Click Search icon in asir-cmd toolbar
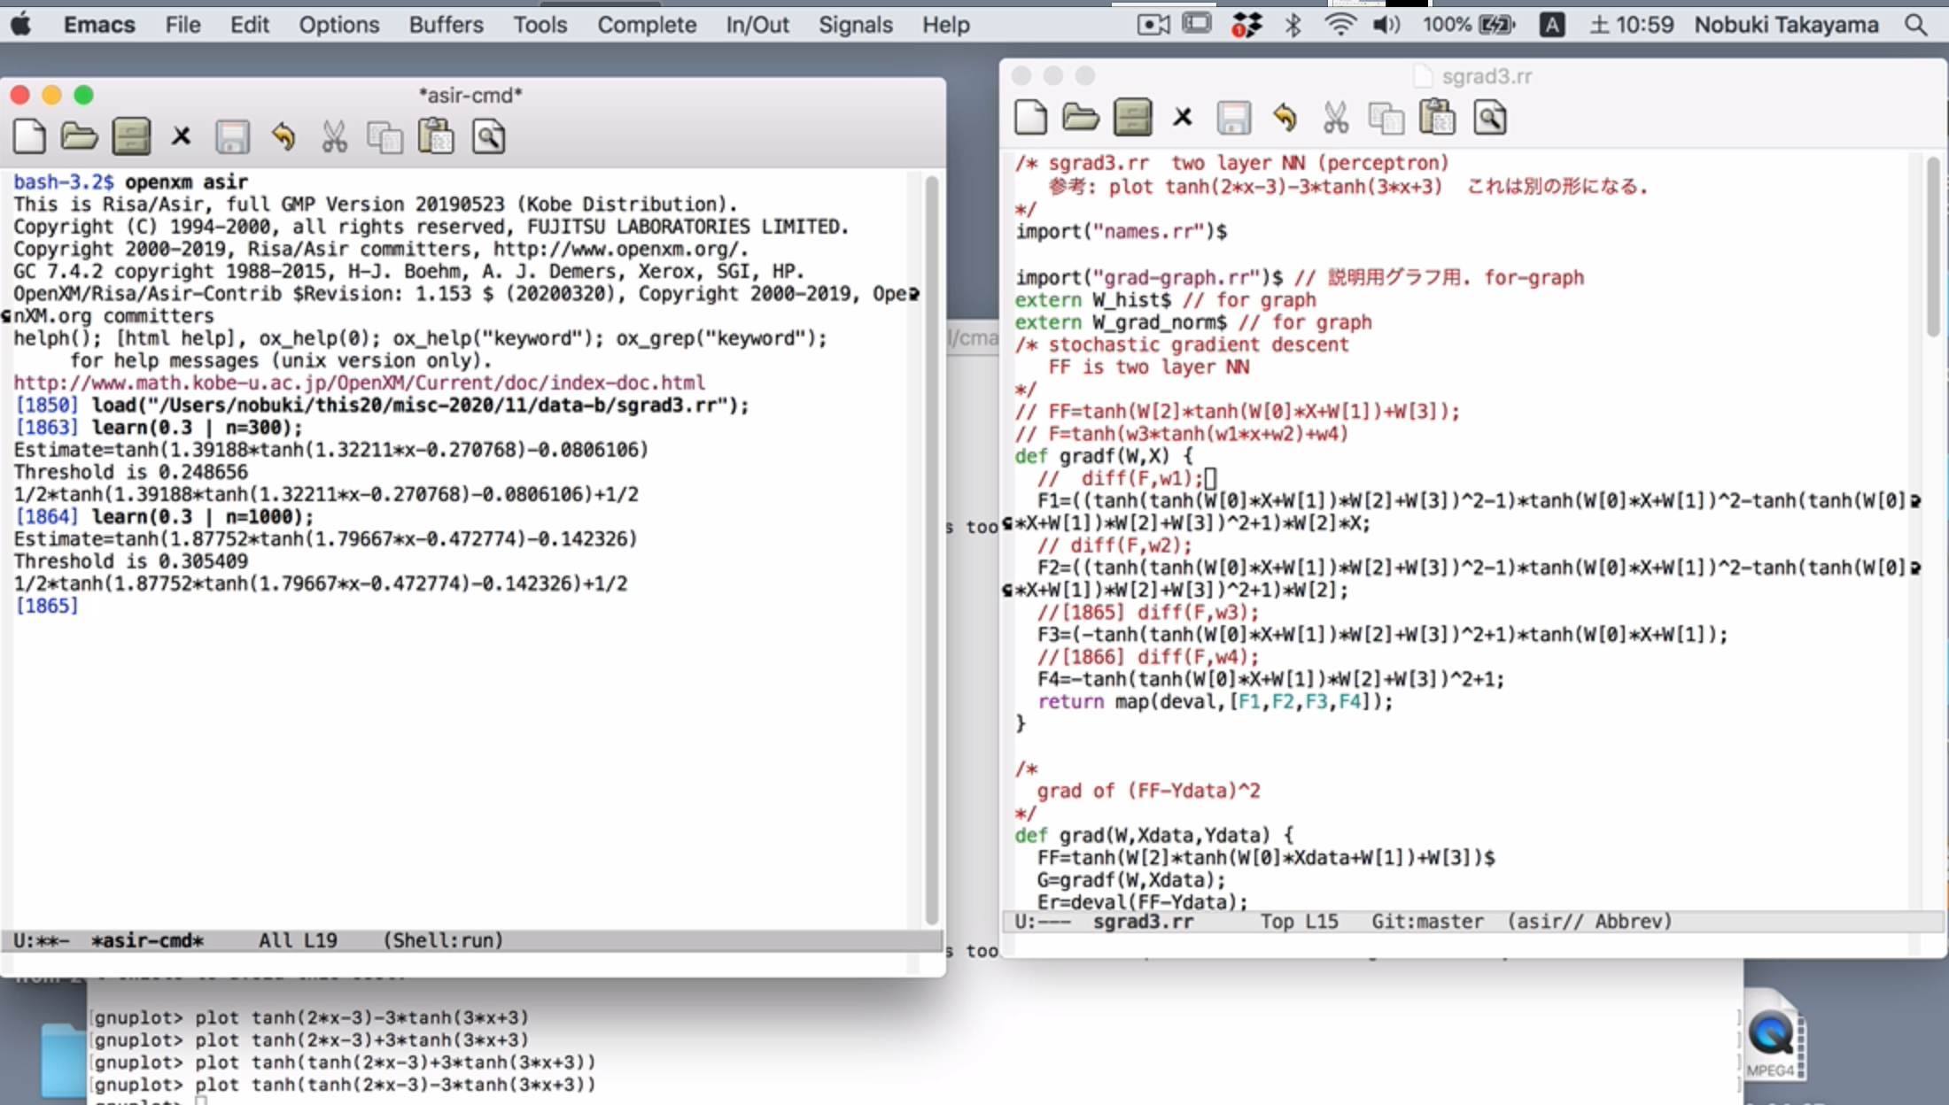 (488, 136)
